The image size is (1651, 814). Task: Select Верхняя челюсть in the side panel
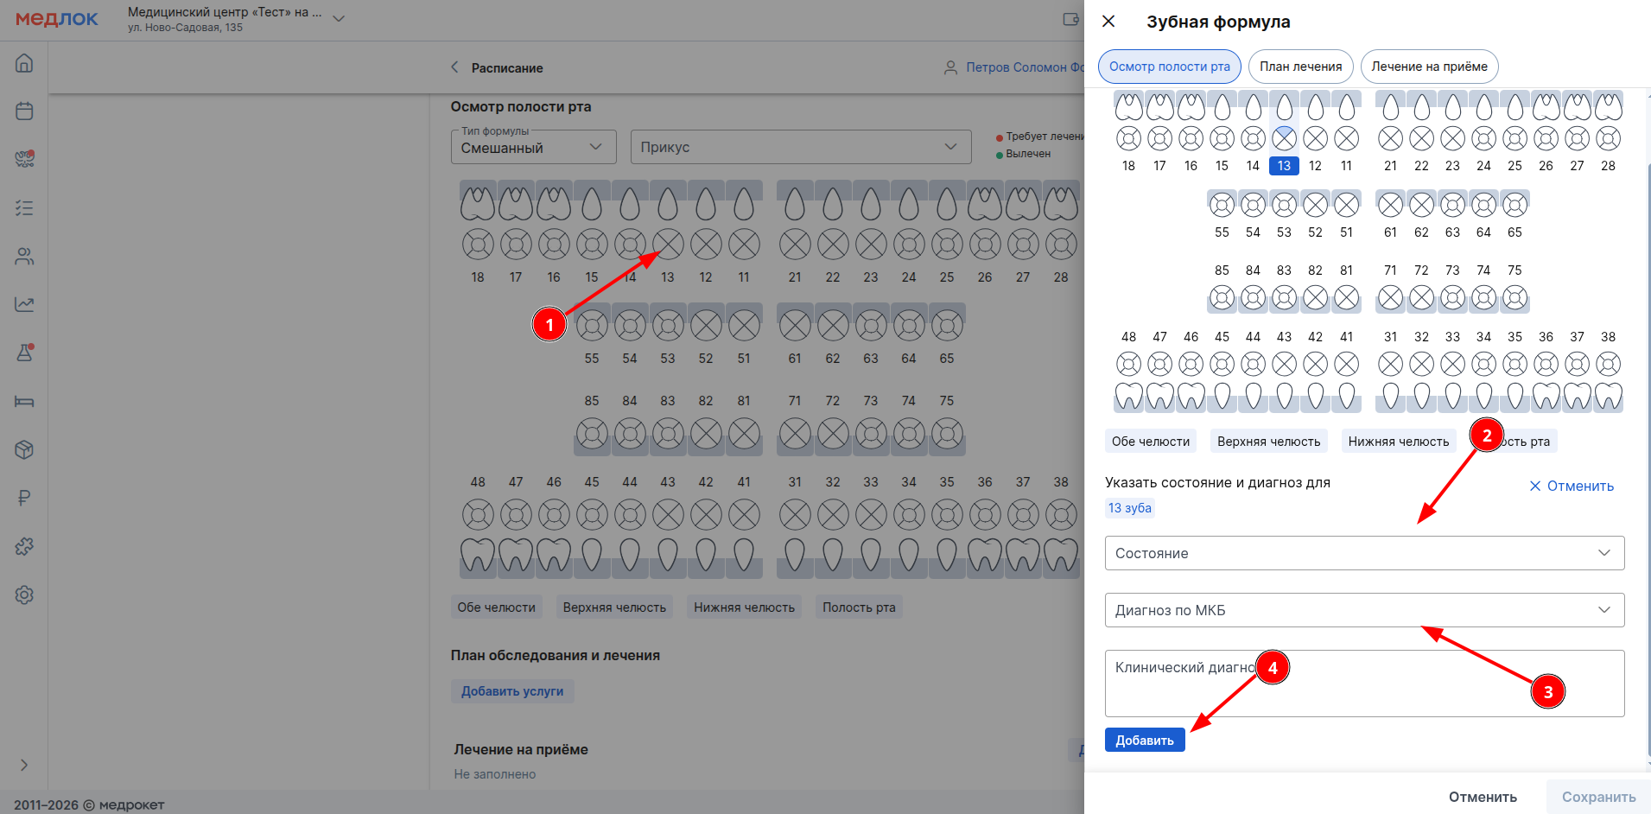pos(1268,442)
